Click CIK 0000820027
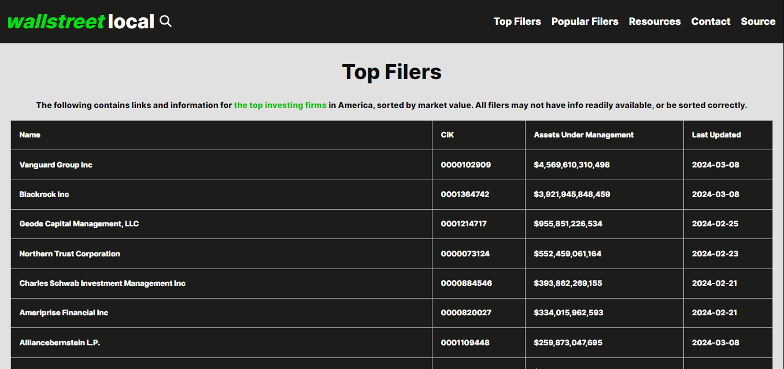 (x=466, y=312)
